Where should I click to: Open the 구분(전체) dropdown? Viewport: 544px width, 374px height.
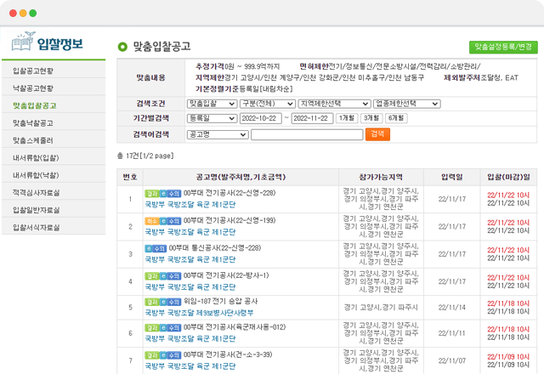click(268, 104)
